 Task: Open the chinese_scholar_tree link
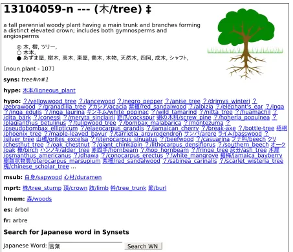tap(36, 167)
